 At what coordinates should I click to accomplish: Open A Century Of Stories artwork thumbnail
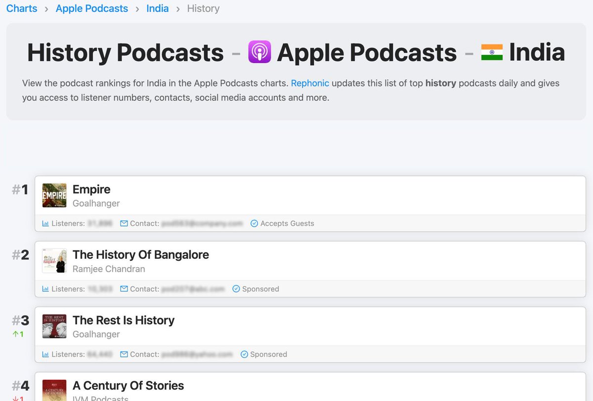(x=54, y=390)
